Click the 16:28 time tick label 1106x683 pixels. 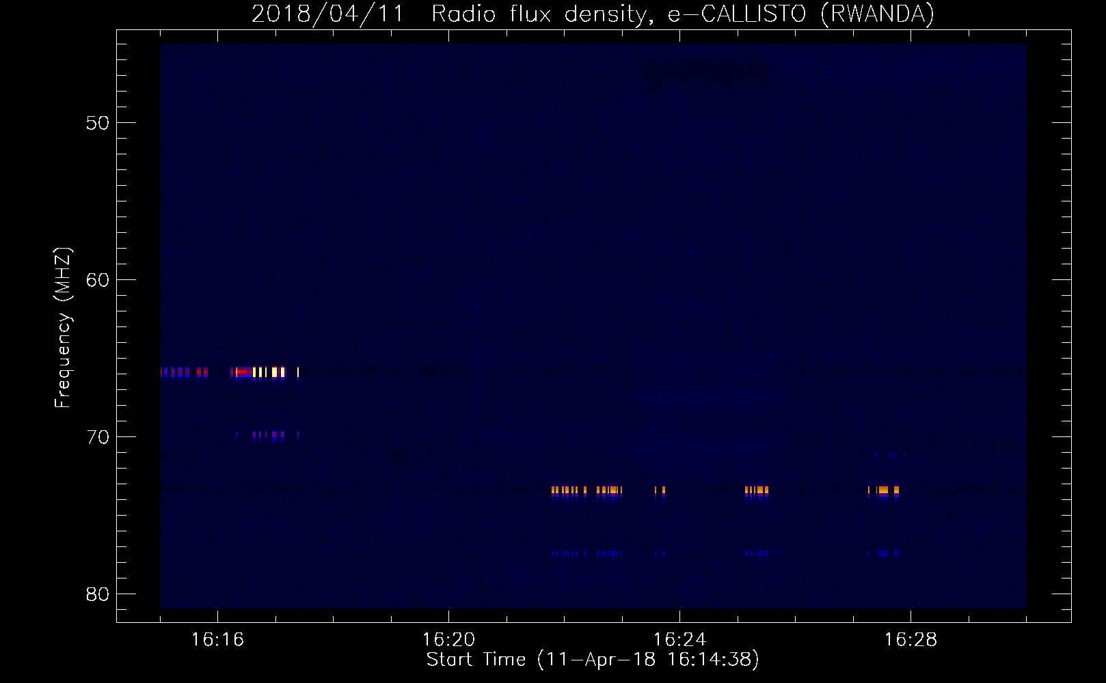(x=911, y=639)
